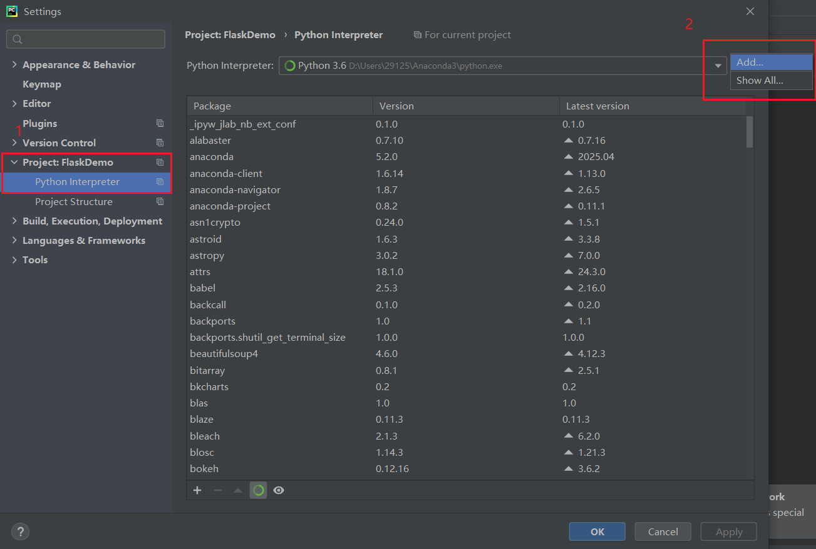Select the anaconda-navigator package row
This screenshot has height=549, width=816.
click(x=467, y=189)
